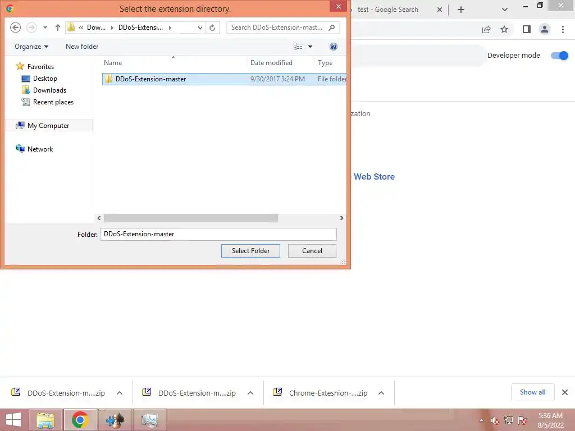Click the horizontal scrollbar thumb

[x=191, y=218]
